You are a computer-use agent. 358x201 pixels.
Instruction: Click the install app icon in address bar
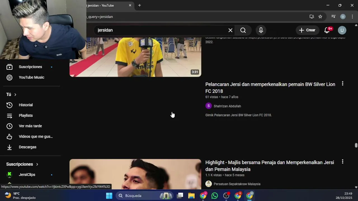coord(312,16)
